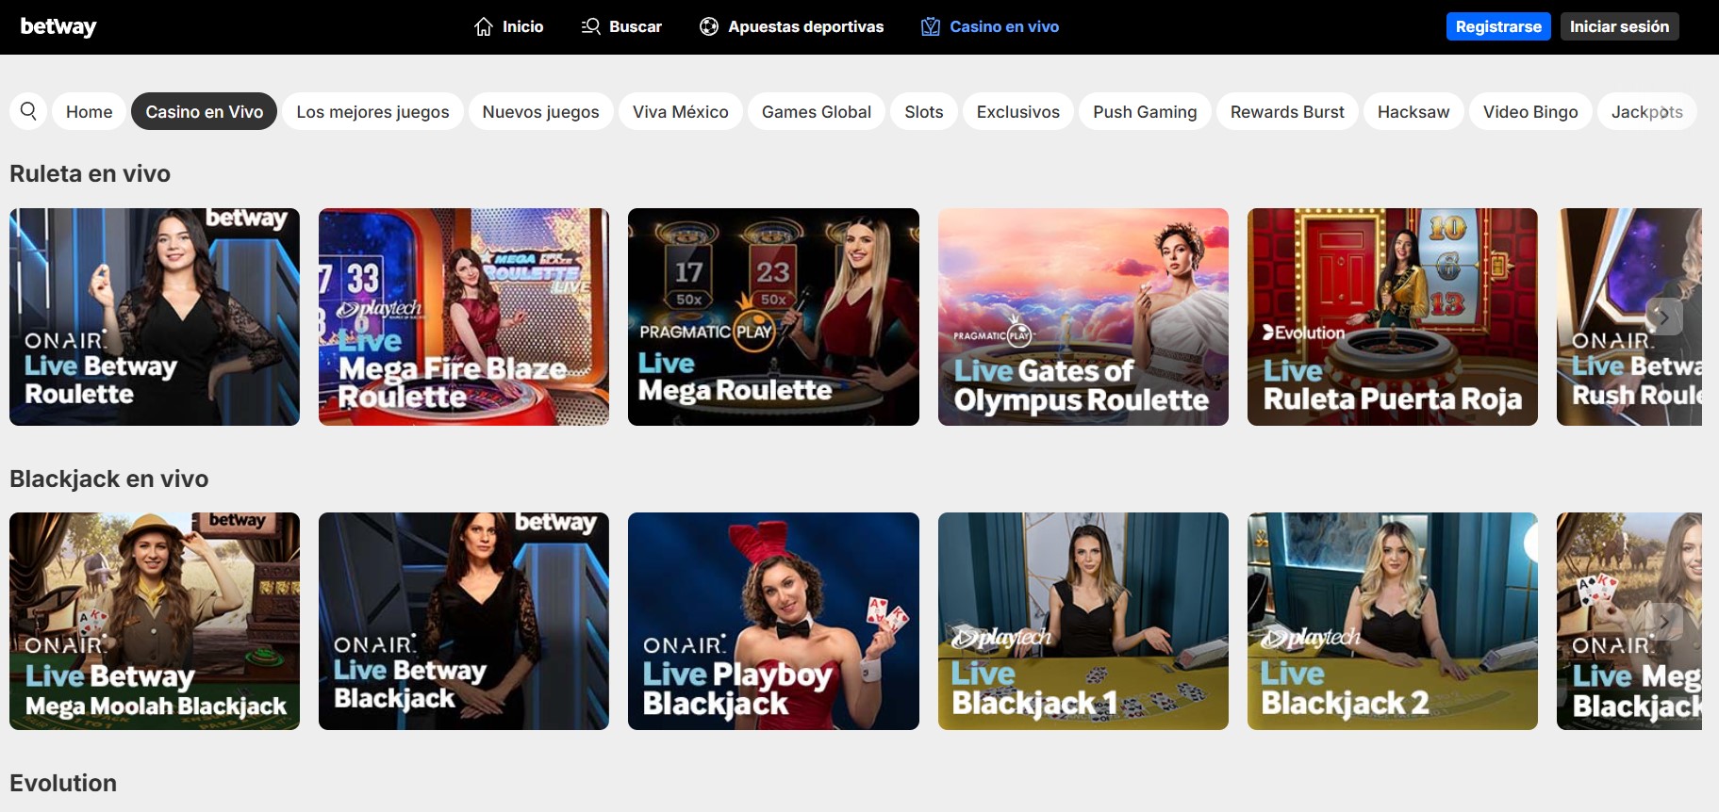1719x812 pixels.
Task: Open the Slots category tab
Action: [x=924, y=111]
